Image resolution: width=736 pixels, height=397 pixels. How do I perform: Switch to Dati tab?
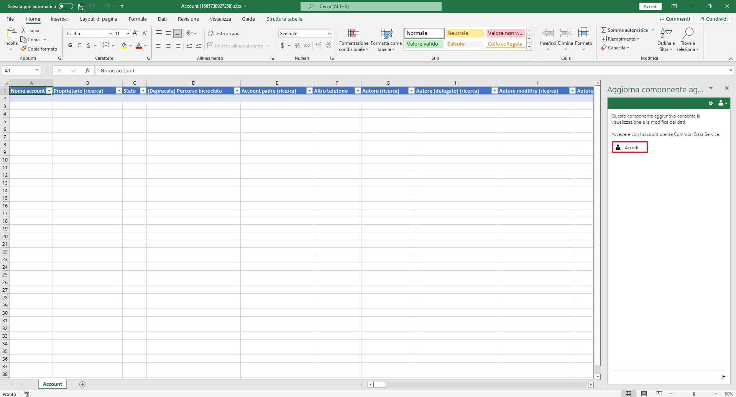point(162,19)
